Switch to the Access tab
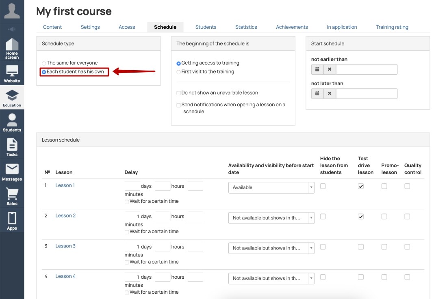This screenshot has width=438, height=299. [127, 27]
